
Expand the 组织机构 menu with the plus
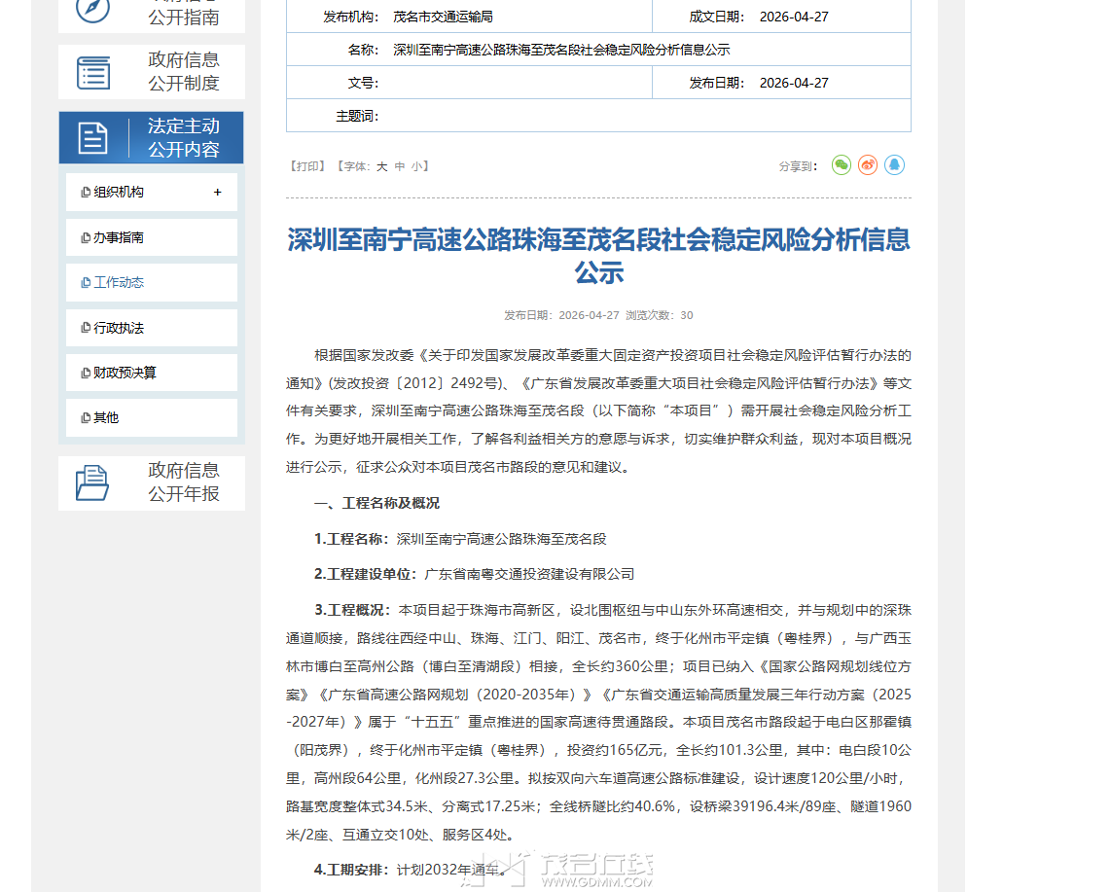coord(217,193)
